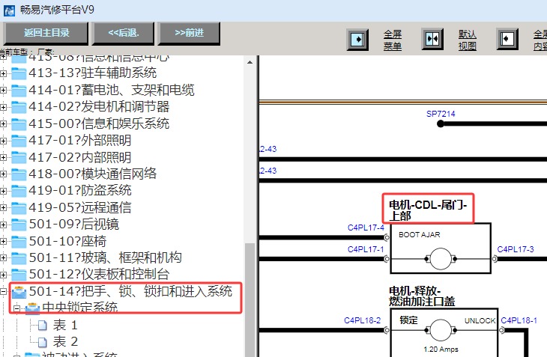Image resolution: width=547 pixels, height=357 pixels.
Task: Click folder icon of 419-05 远程通信
Action: (x=19, y=208)
